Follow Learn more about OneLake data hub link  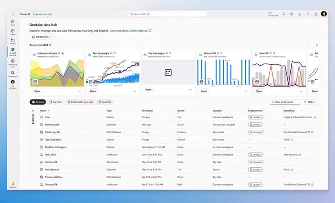[x=128, y=31]
